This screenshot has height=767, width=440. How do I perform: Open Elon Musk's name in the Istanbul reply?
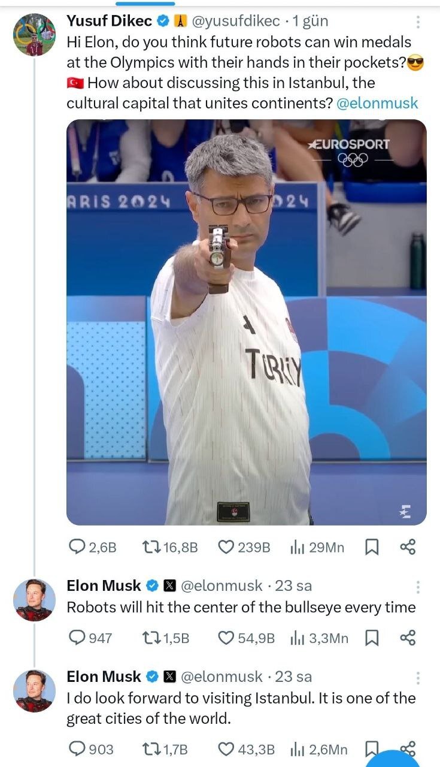[x=104, y=677]
